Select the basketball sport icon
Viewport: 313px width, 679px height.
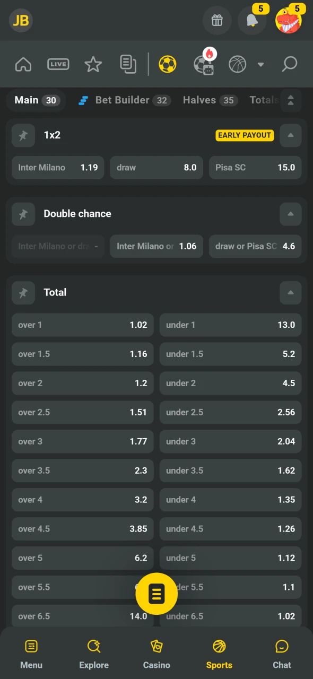pyautogui.click(x=237, y=64)
